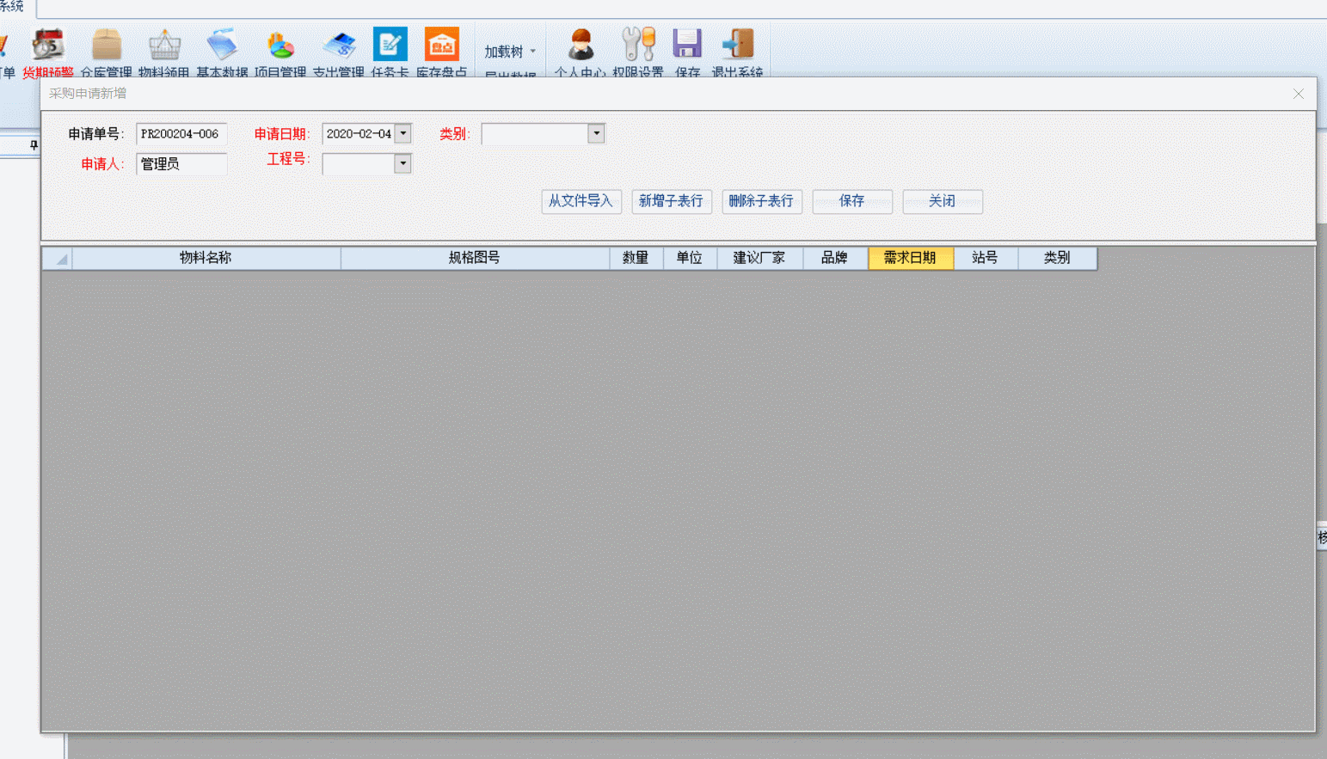
Task: Open the 申请日期 date picker dropdown
Action: (x=402, y=133)
